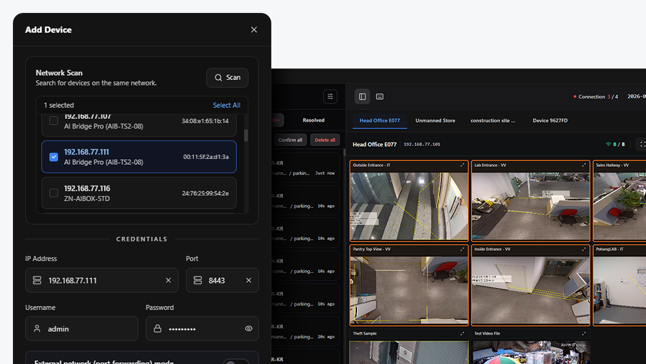Image resolution: width=646 pixels, height=364 pixels.
Task: Click the event list scrollbar
Action: 344,153
